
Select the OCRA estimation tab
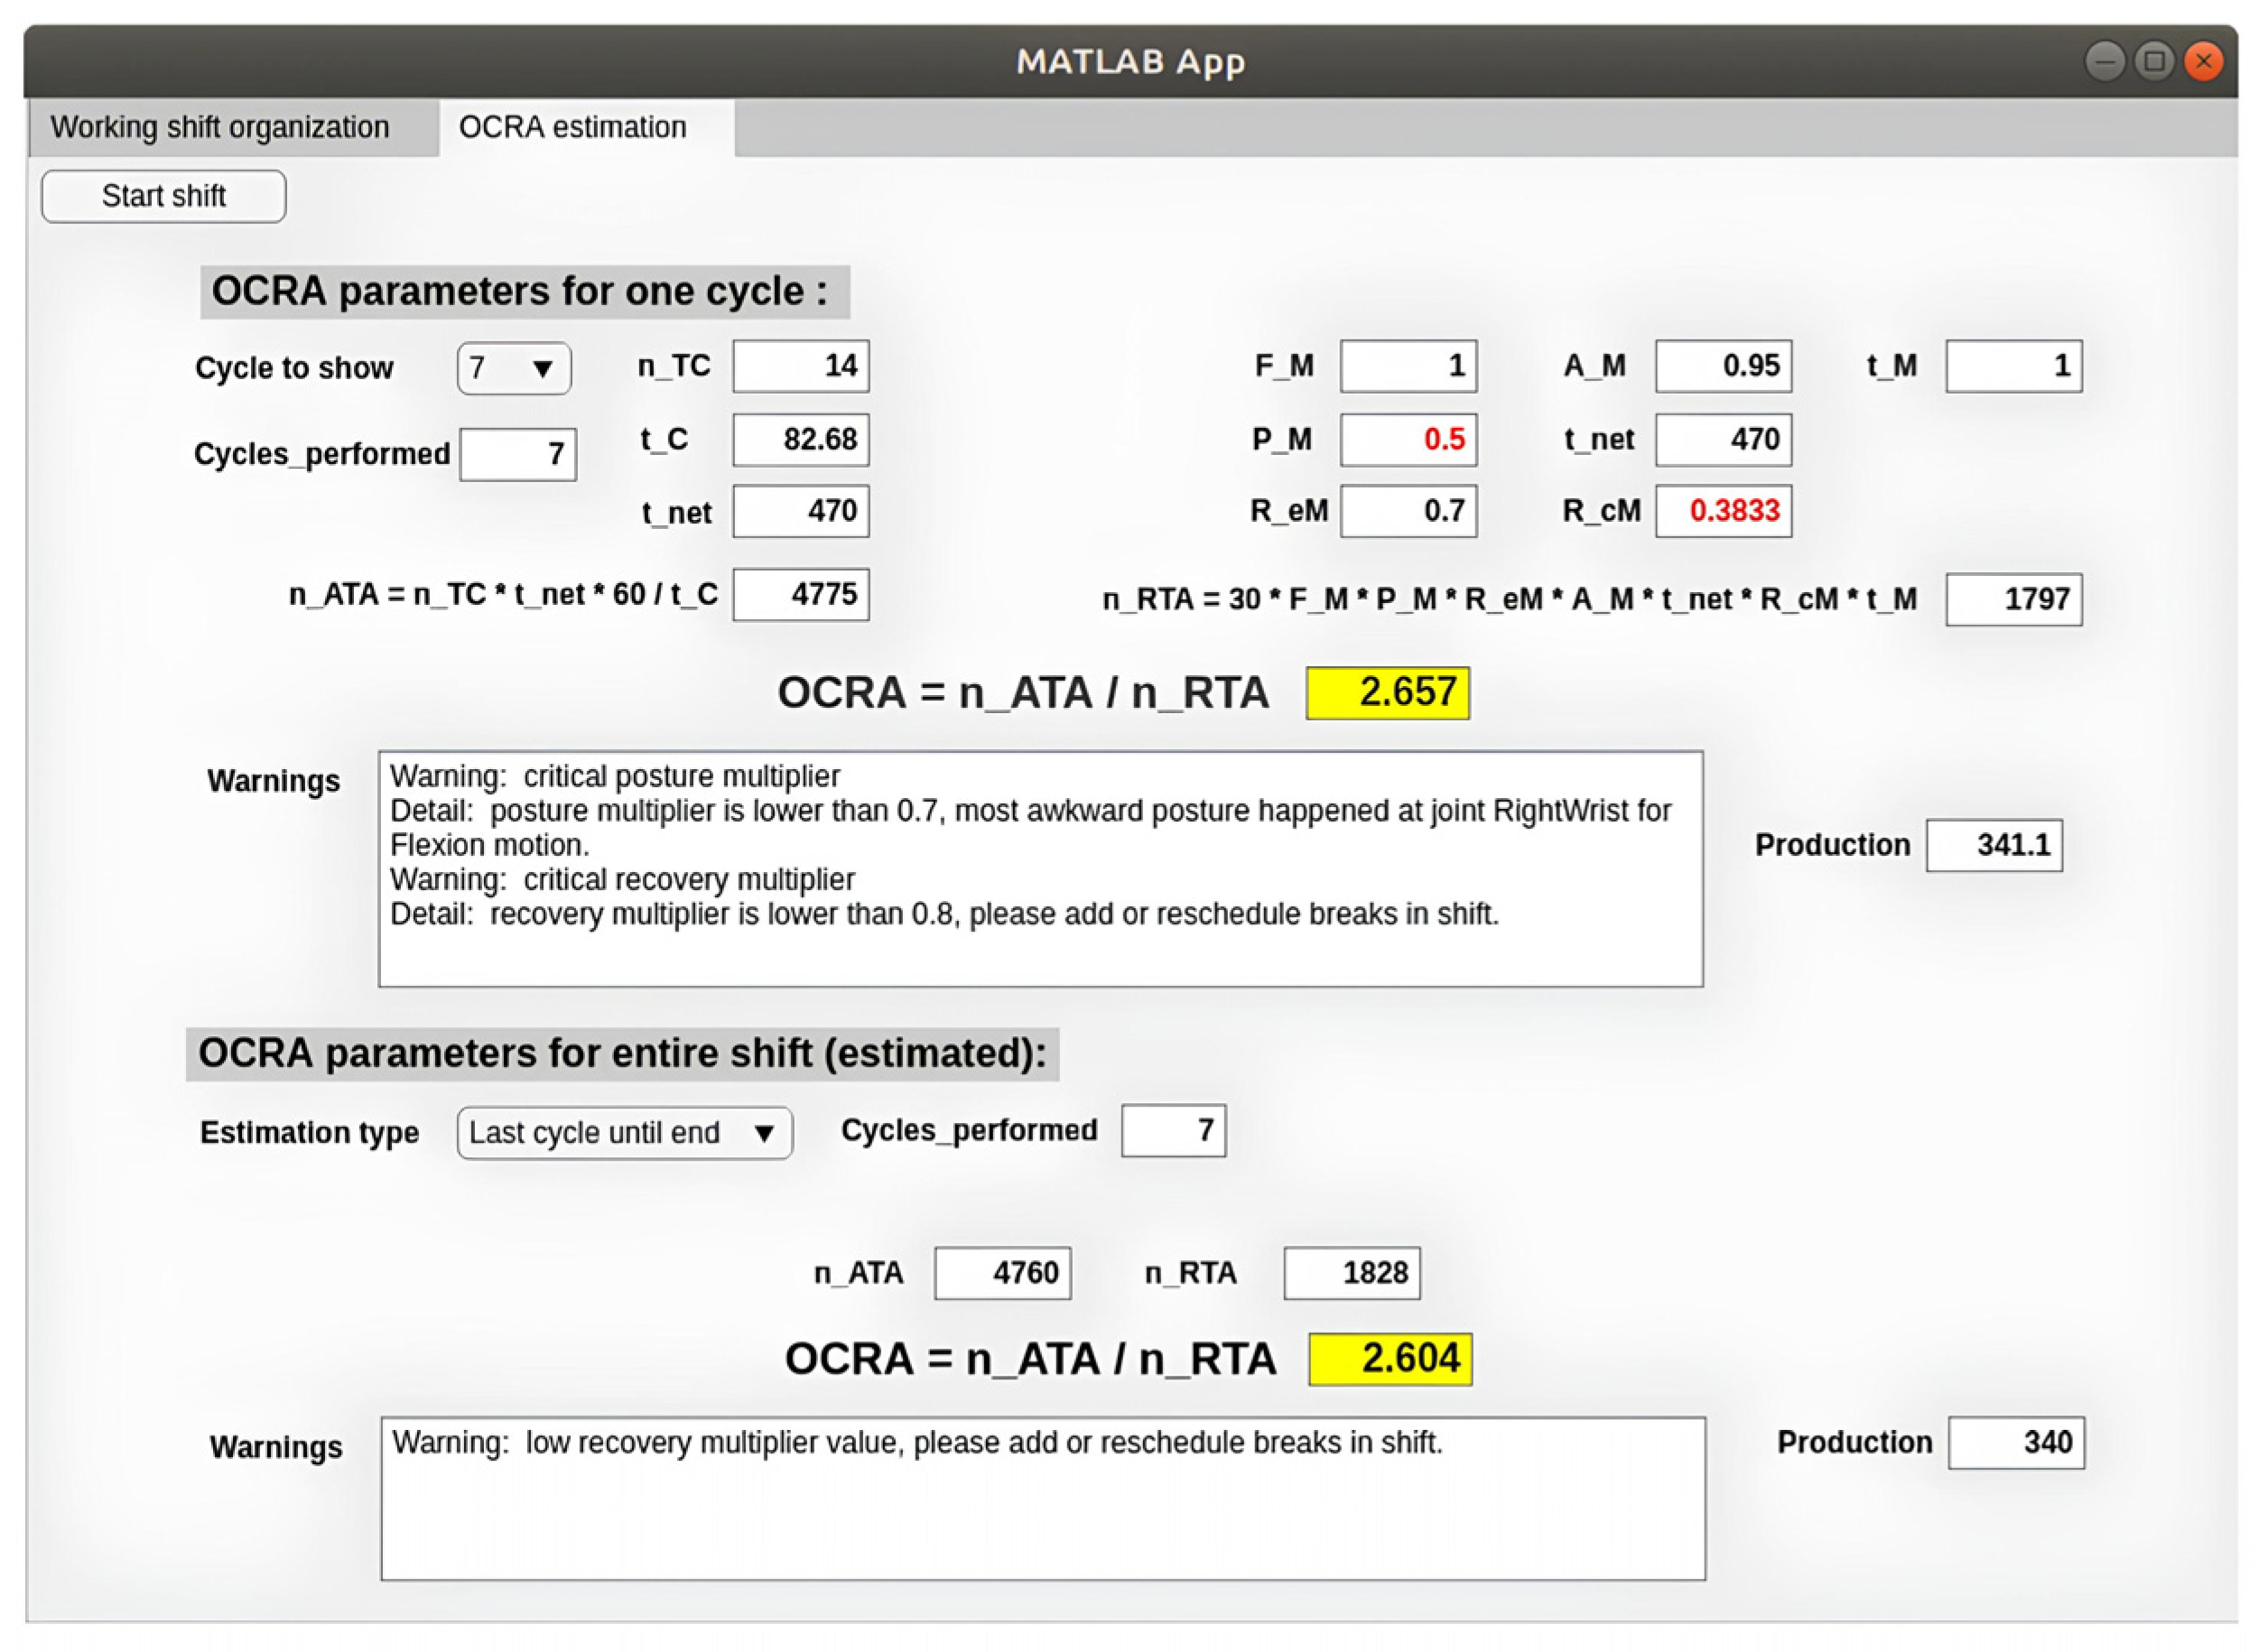[x=573, y=128]
